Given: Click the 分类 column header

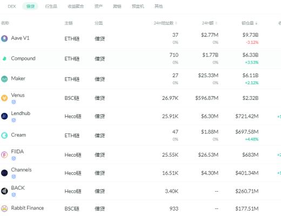Looking at the screenshot, I should coord(99,23).
